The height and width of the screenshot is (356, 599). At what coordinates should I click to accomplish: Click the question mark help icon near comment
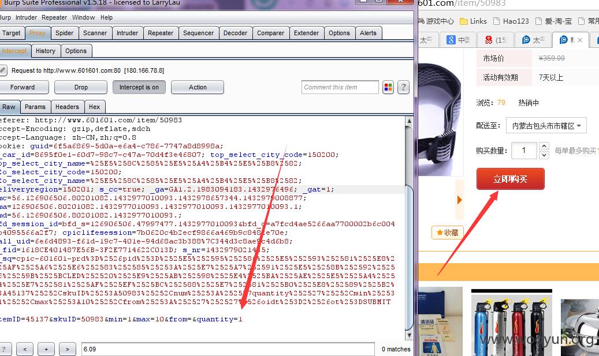(x=403, y=87)
